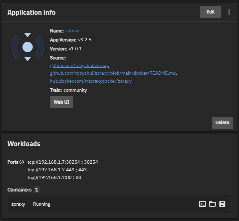Screen dimensions: 239x221
Task: Click the Delete button
Action: 222,123
